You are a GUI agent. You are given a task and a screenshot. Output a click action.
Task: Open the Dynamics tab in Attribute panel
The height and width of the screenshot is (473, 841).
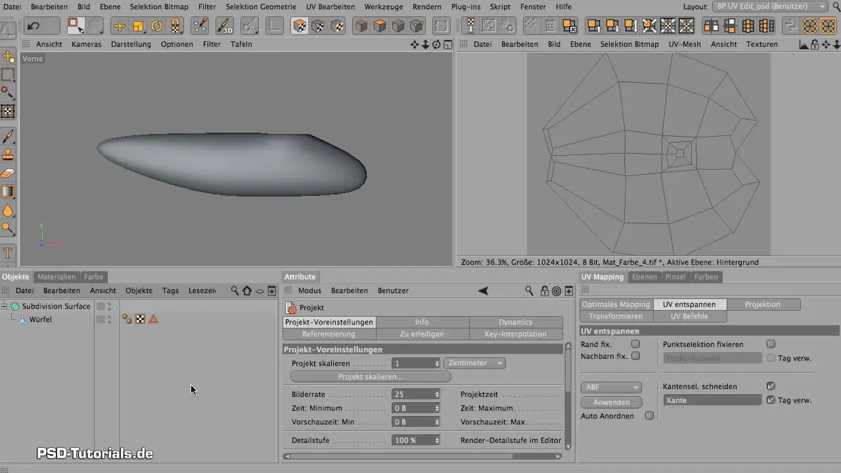[x=515, y=322]
